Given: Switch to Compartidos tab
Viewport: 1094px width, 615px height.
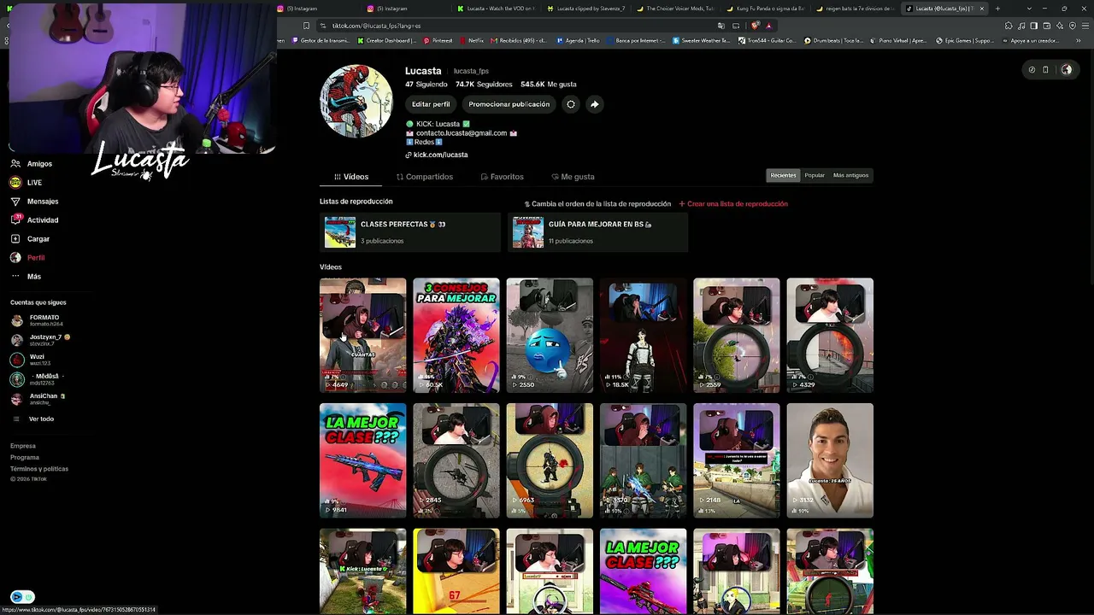Looking at the screenshot, I should point(425,177).
